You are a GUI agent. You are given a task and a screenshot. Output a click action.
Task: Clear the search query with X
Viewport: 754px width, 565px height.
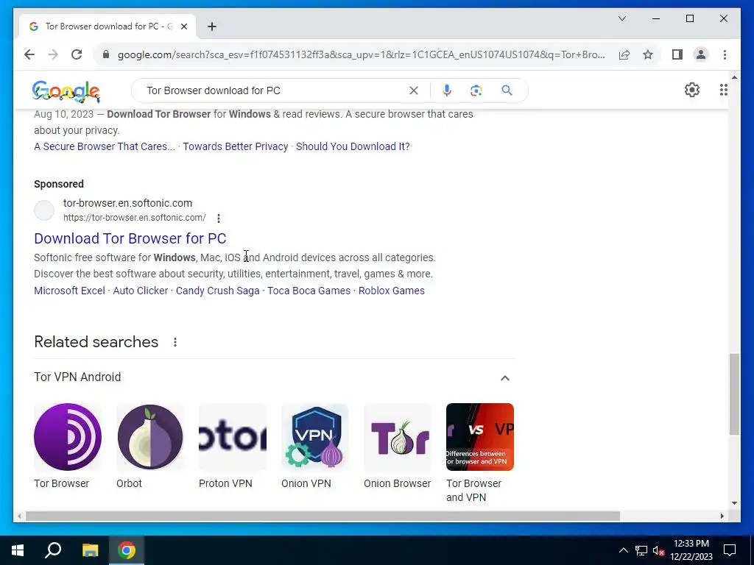click(x=414, y=90)
